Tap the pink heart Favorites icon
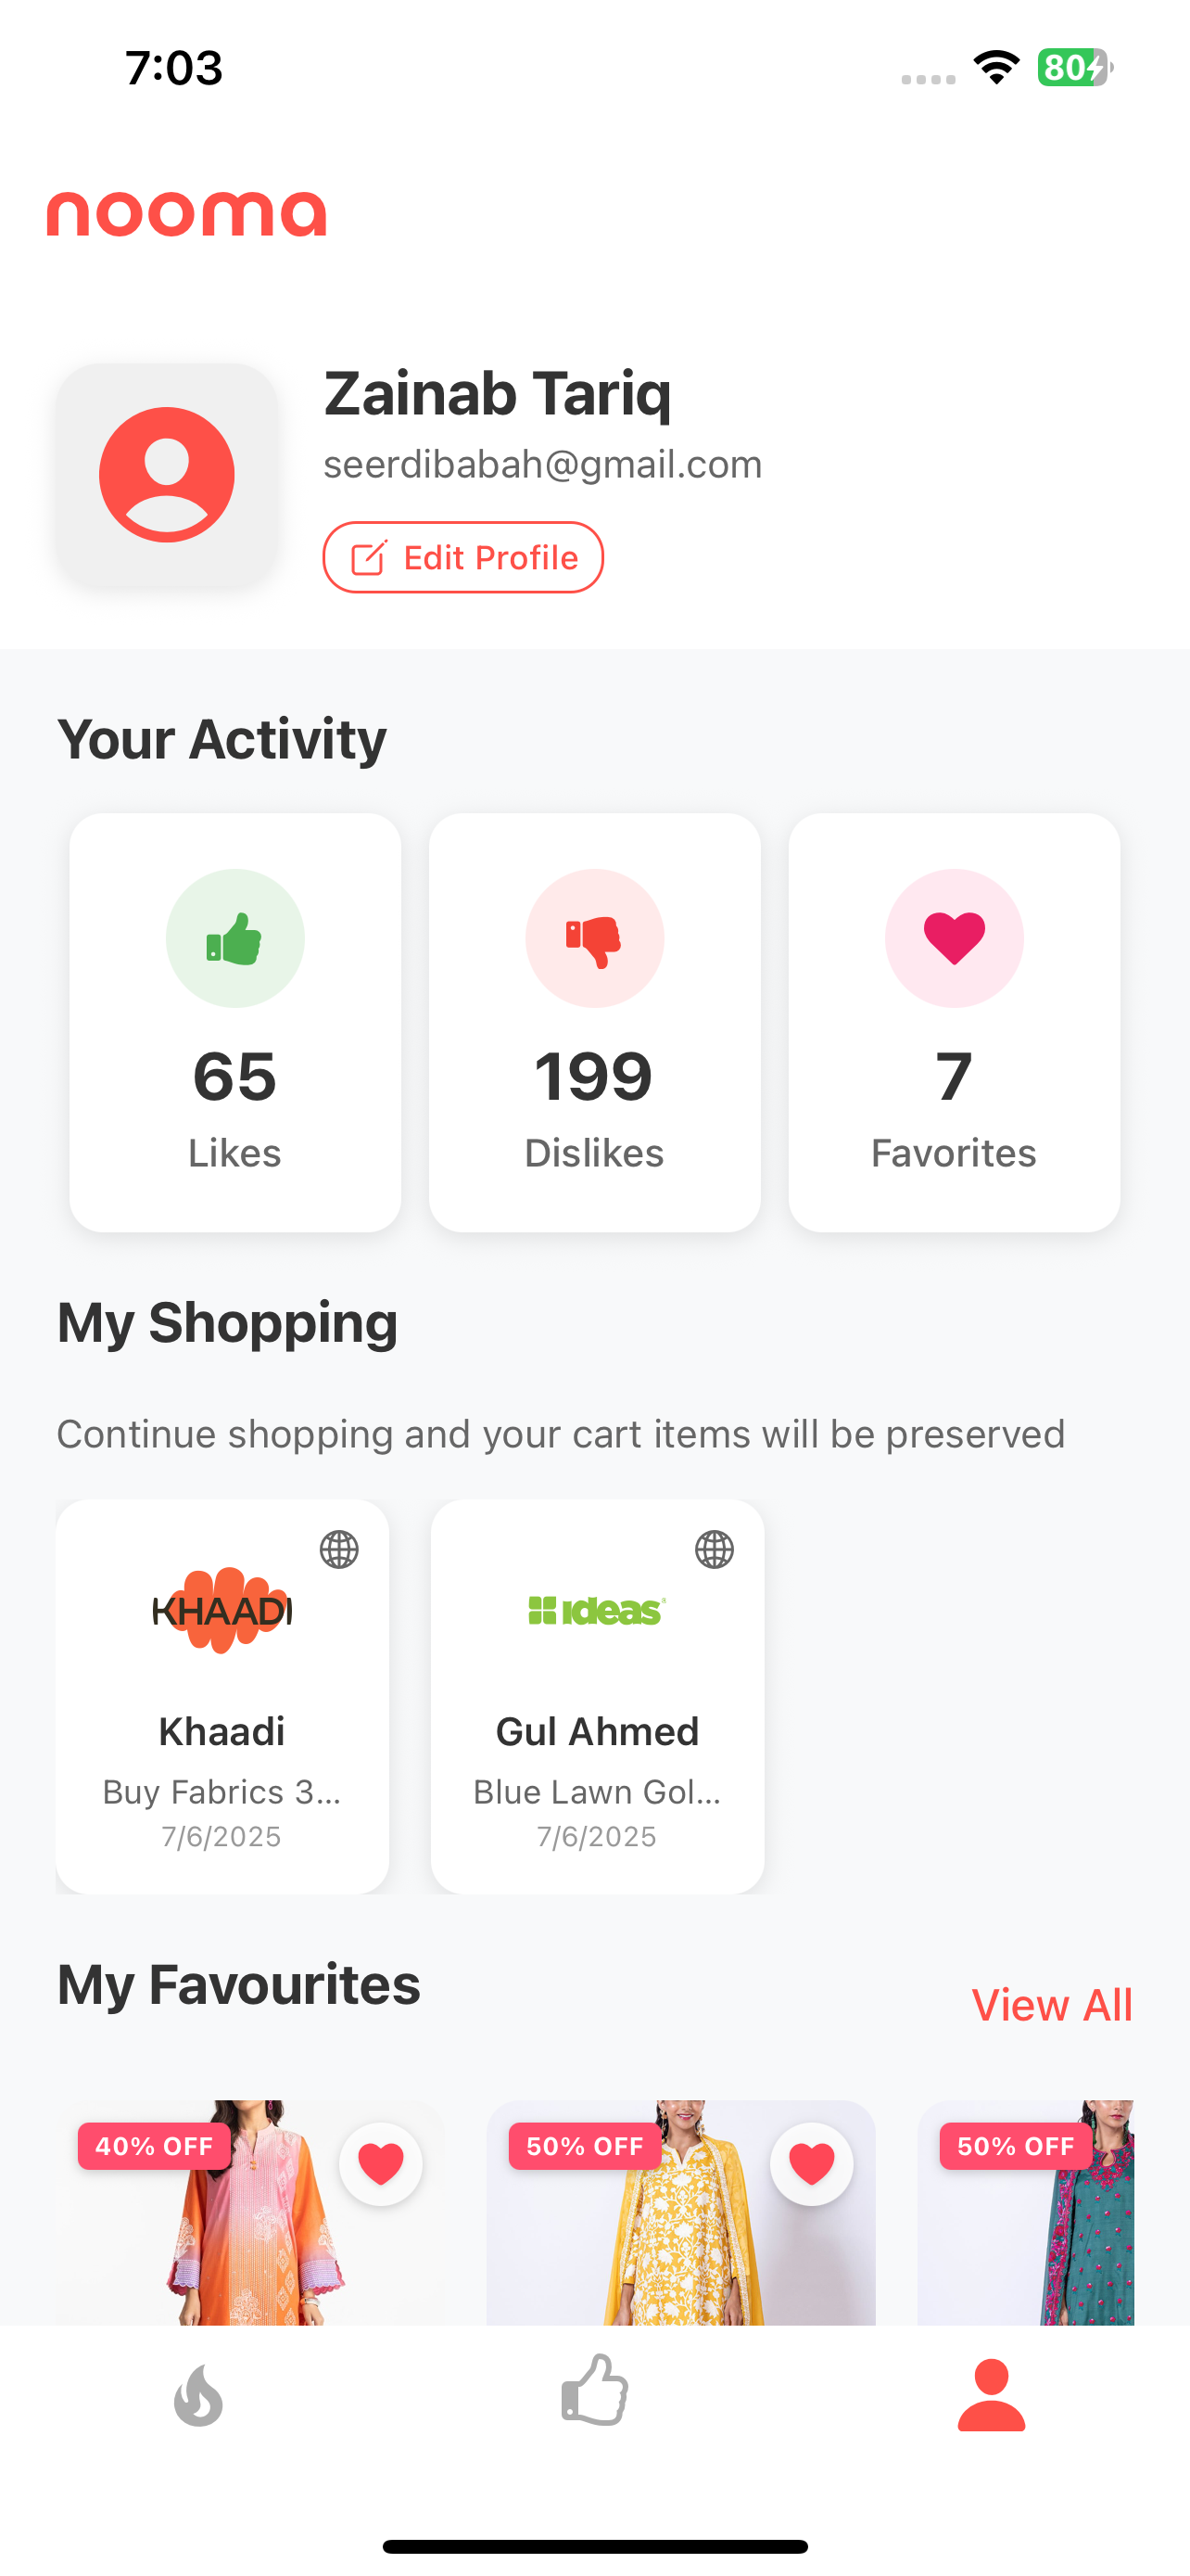Viewport: 1190px width, 2576px height. (955, 938)
